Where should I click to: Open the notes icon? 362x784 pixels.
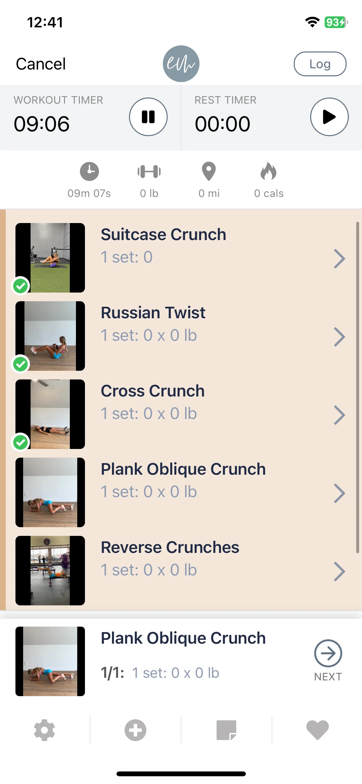pyautogui.click(x=227, y=730)
